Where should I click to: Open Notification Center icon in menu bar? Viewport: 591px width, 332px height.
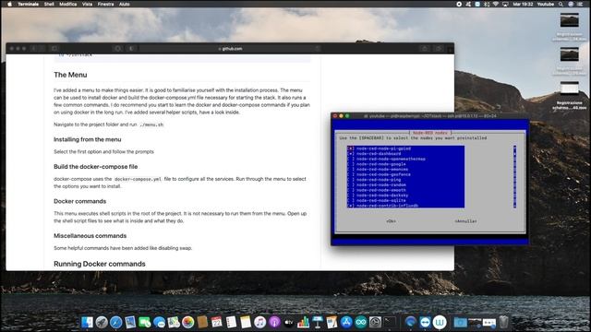[x=580, y=4]
